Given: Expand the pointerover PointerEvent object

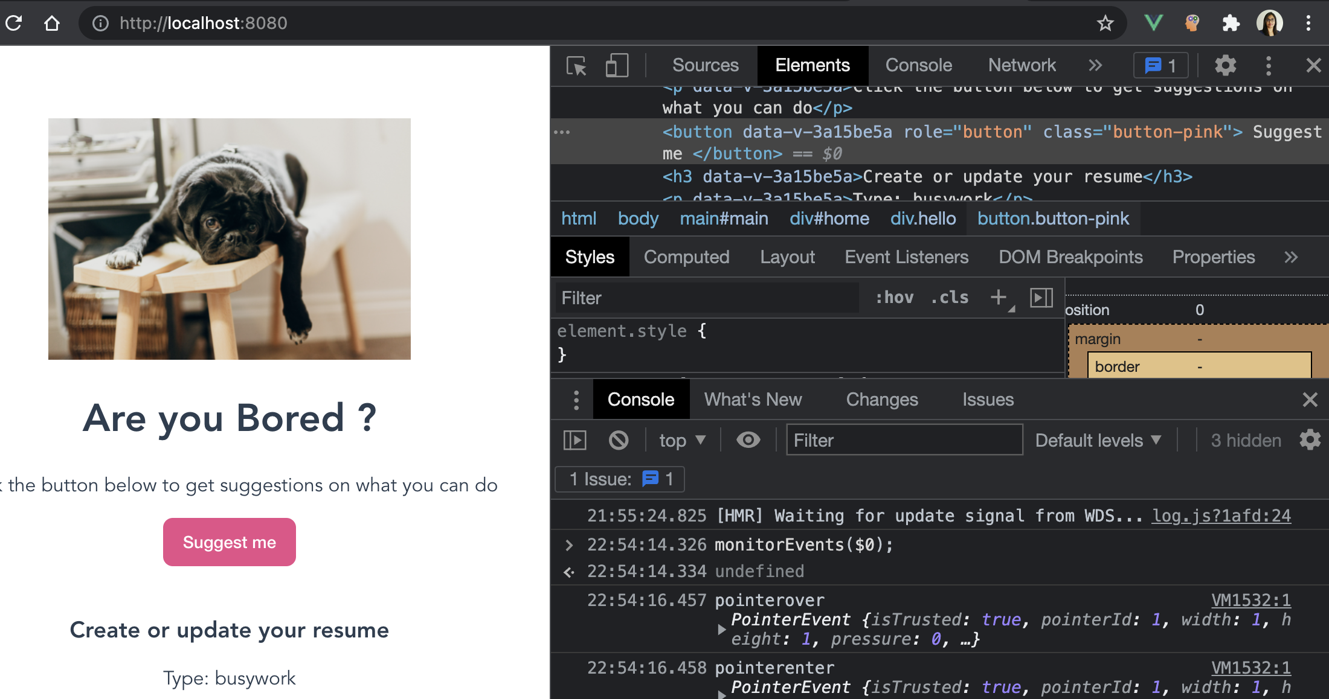Looking at the screenshot, I should click(x=721, y=629).
